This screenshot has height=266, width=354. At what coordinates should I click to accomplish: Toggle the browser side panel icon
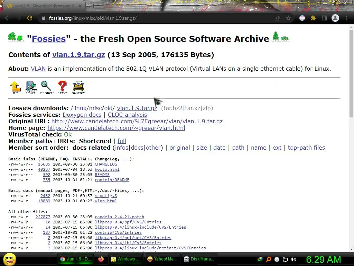(x=324, y=18)
